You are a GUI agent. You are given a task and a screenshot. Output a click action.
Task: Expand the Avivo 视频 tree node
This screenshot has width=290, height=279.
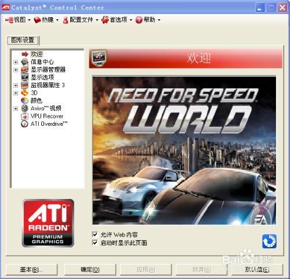(16, 108)
